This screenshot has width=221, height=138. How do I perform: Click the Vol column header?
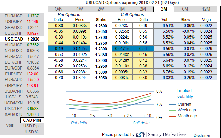tap(164, 20)
